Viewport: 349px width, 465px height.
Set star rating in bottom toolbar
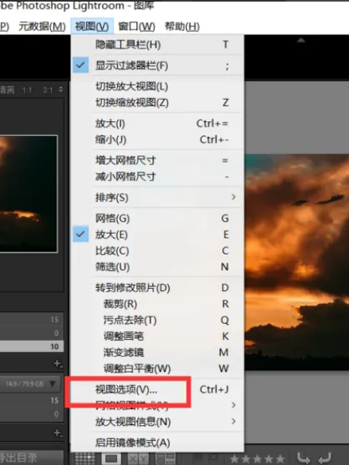pos(257,459)
